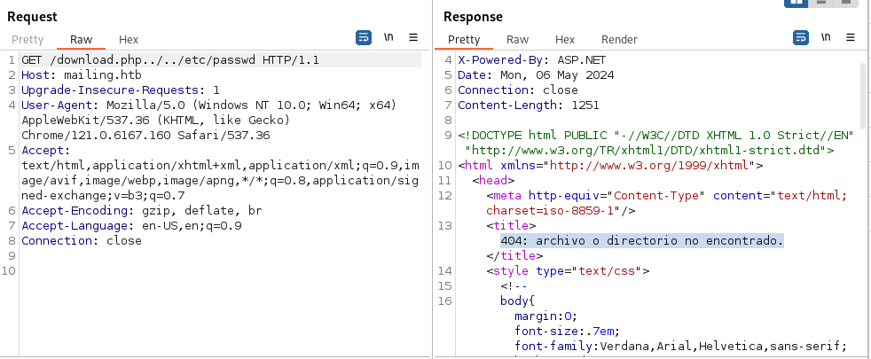Click the Response panel title

(x=473, y=17)
